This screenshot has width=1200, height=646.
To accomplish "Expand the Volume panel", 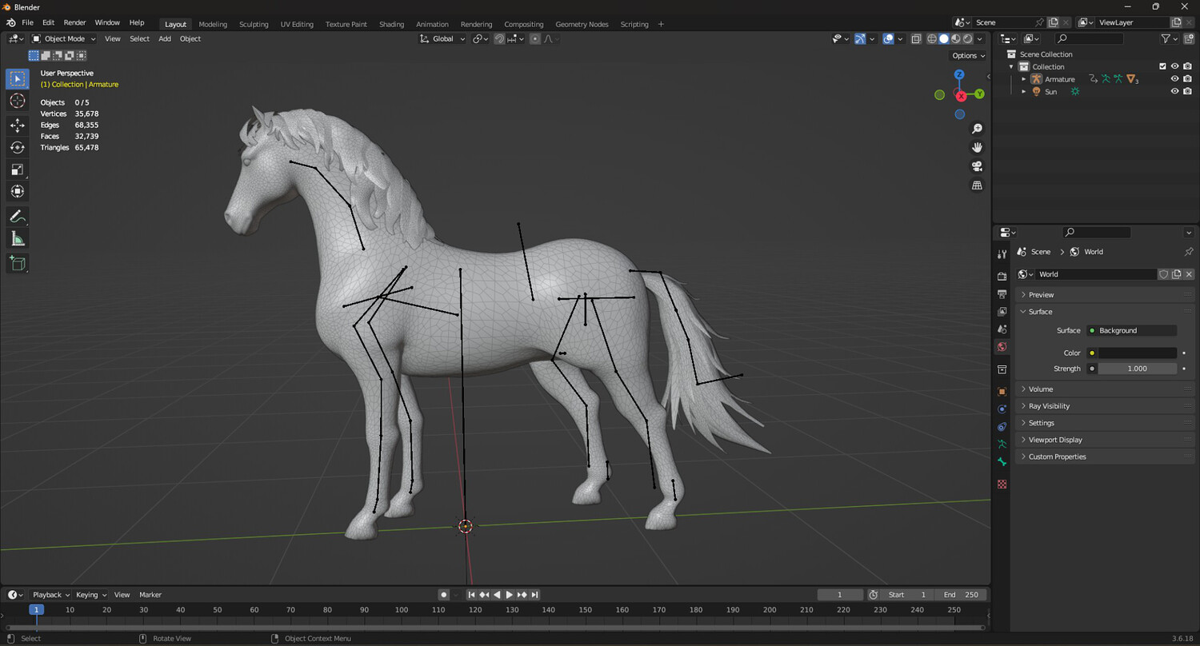I will pos(1104,389).
